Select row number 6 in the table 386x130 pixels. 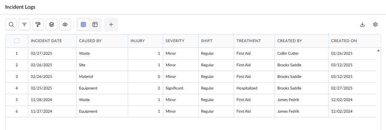(x=17, y=111)
